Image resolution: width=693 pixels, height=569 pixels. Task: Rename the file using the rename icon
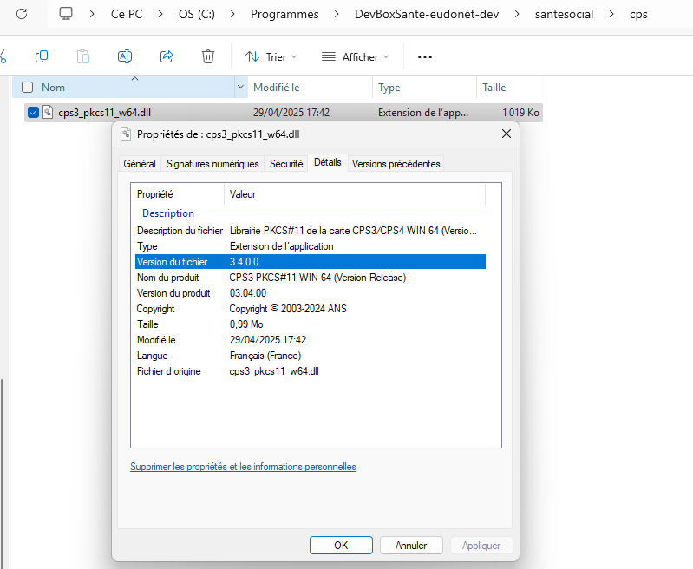pos(125,56)
